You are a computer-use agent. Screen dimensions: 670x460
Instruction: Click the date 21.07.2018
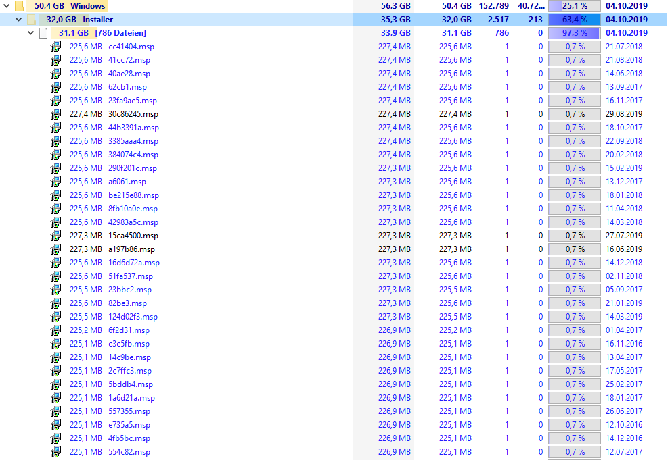(624, 47)
